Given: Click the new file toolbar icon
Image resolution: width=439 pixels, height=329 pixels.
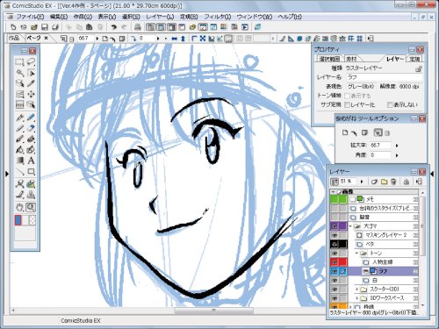Looking at the screenshot, I should (13, 27).
